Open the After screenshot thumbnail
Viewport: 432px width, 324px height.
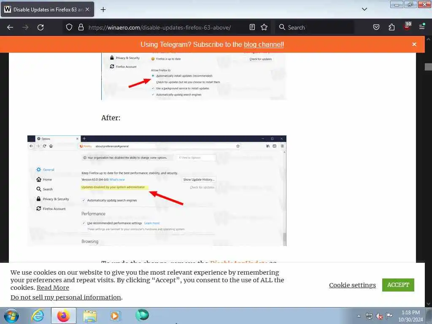pyautogui.click(x=157, y=191)
